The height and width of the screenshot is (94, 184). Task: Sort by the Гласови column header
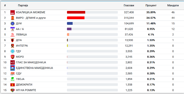[129, 5]
